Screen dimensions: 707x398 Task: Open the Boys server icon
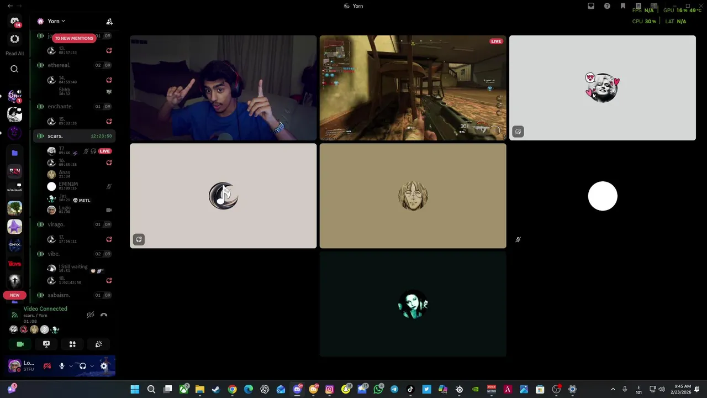(x=14, y=264)
